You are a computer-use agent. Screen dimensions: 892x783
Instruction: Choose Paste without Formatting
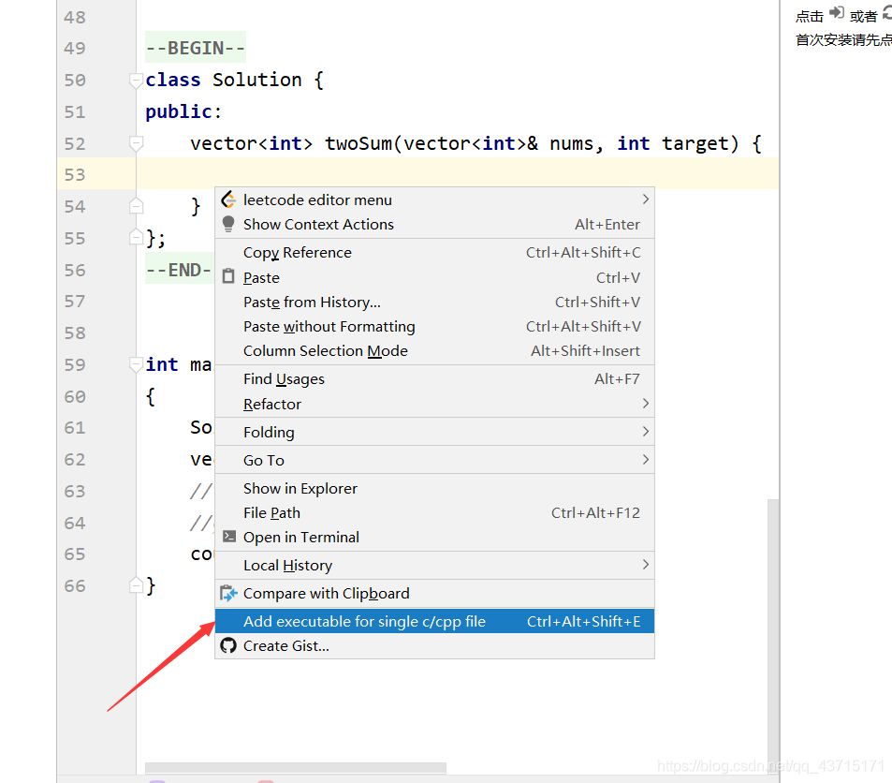[x=434, y=326]
